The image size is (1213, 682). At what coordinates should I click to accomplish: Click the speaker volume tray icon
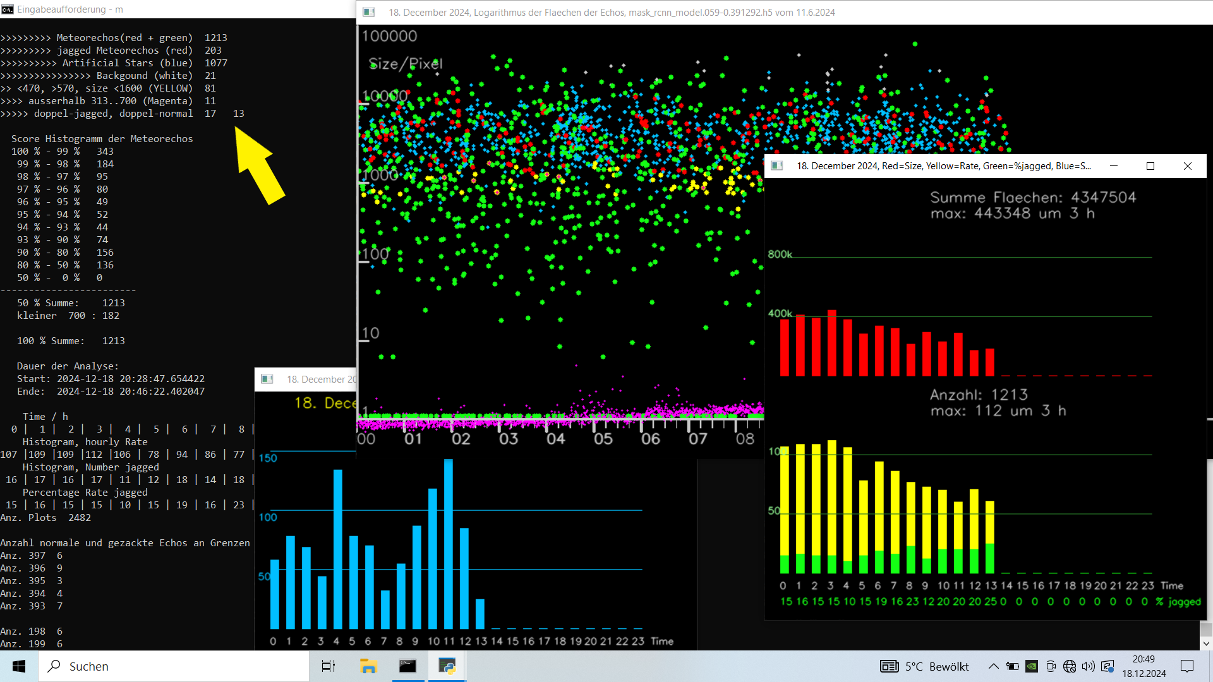click(x=1088, y=666)
